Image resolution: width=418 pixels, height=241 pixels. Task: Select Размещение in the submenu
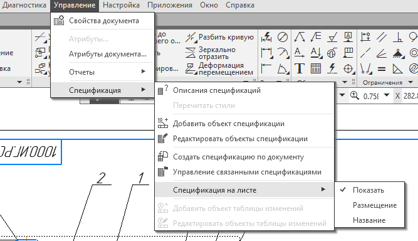(370, 205)
